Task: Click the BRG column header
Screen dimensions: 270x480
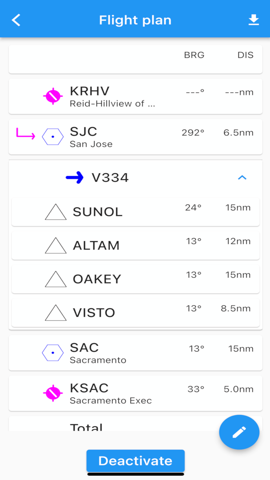Action: tap(194, 55)
